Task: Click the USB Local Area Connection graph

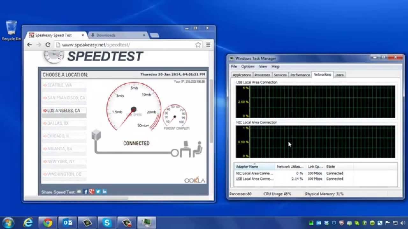Action: (316, 101)
